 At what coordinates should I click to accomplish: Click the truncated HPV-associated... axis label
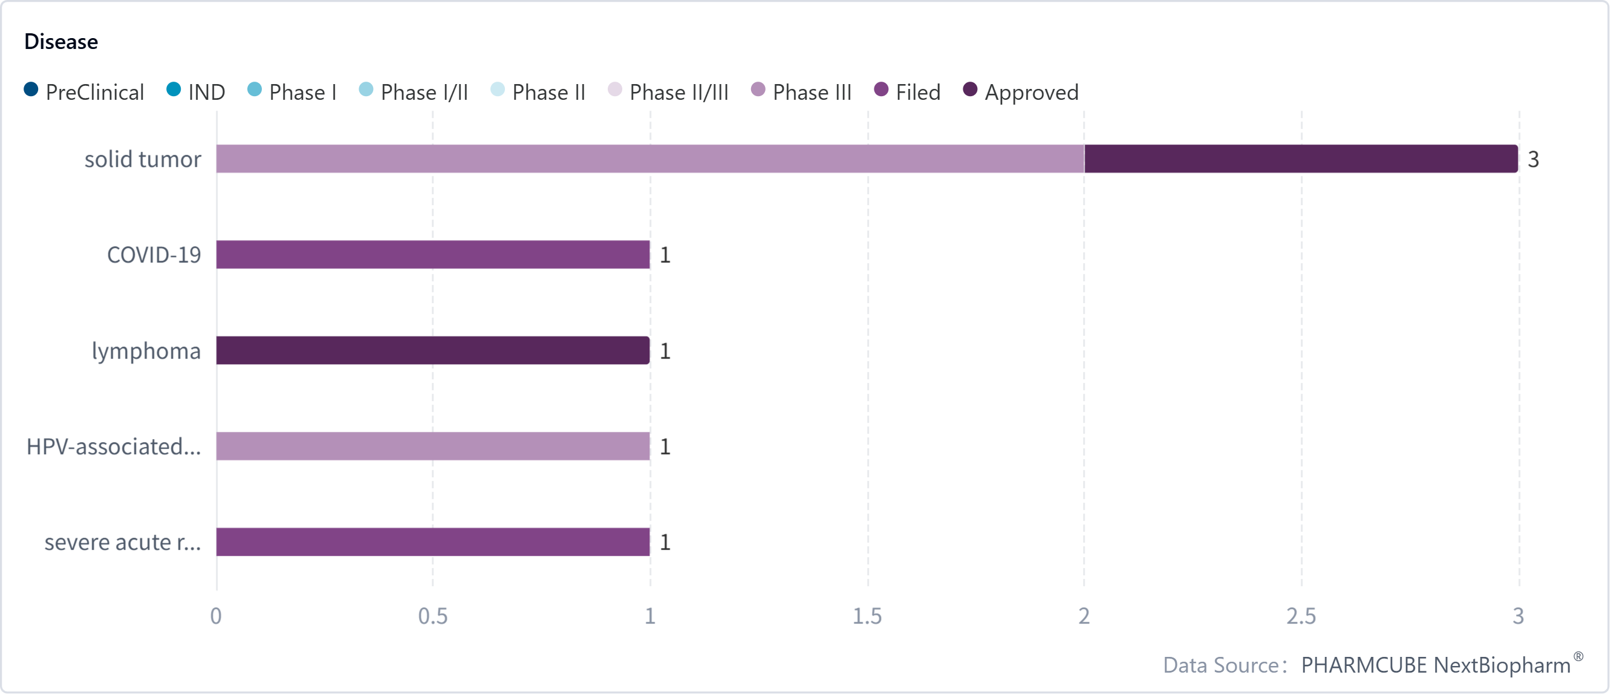tap(114, 446)
